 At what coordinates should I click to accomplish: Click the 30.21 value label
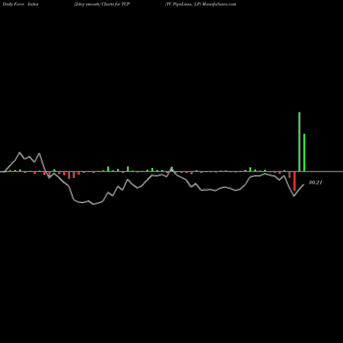point(316,182)
